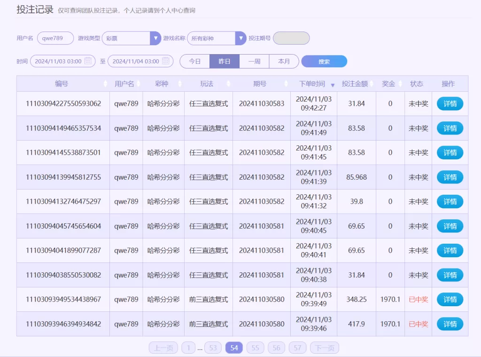Click order time 2024/11/03 09:41:32
The width and height of the screenshot is (481, 357).
[x=313, y=201]
